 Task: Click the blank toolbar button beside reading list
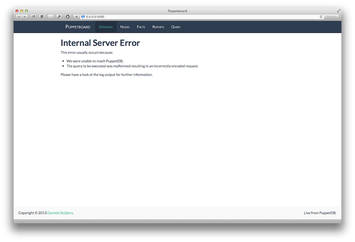pos(51,17)
